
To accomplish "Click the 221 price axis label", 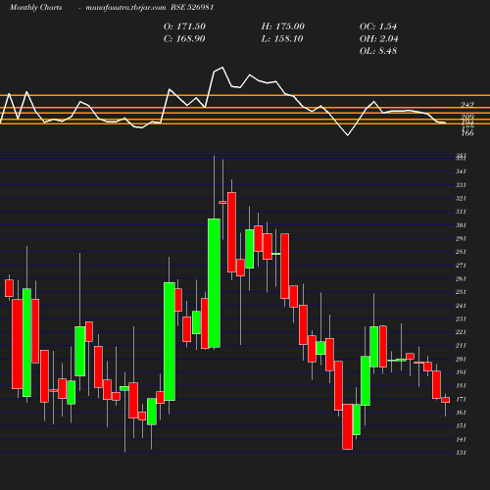I will click(x=461, y=332).
